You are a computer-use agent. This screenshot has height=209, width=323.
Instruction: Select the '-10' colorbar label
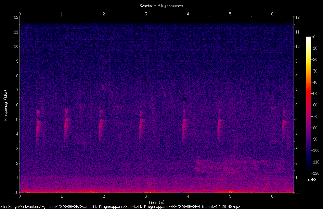[x=314, y=48]
